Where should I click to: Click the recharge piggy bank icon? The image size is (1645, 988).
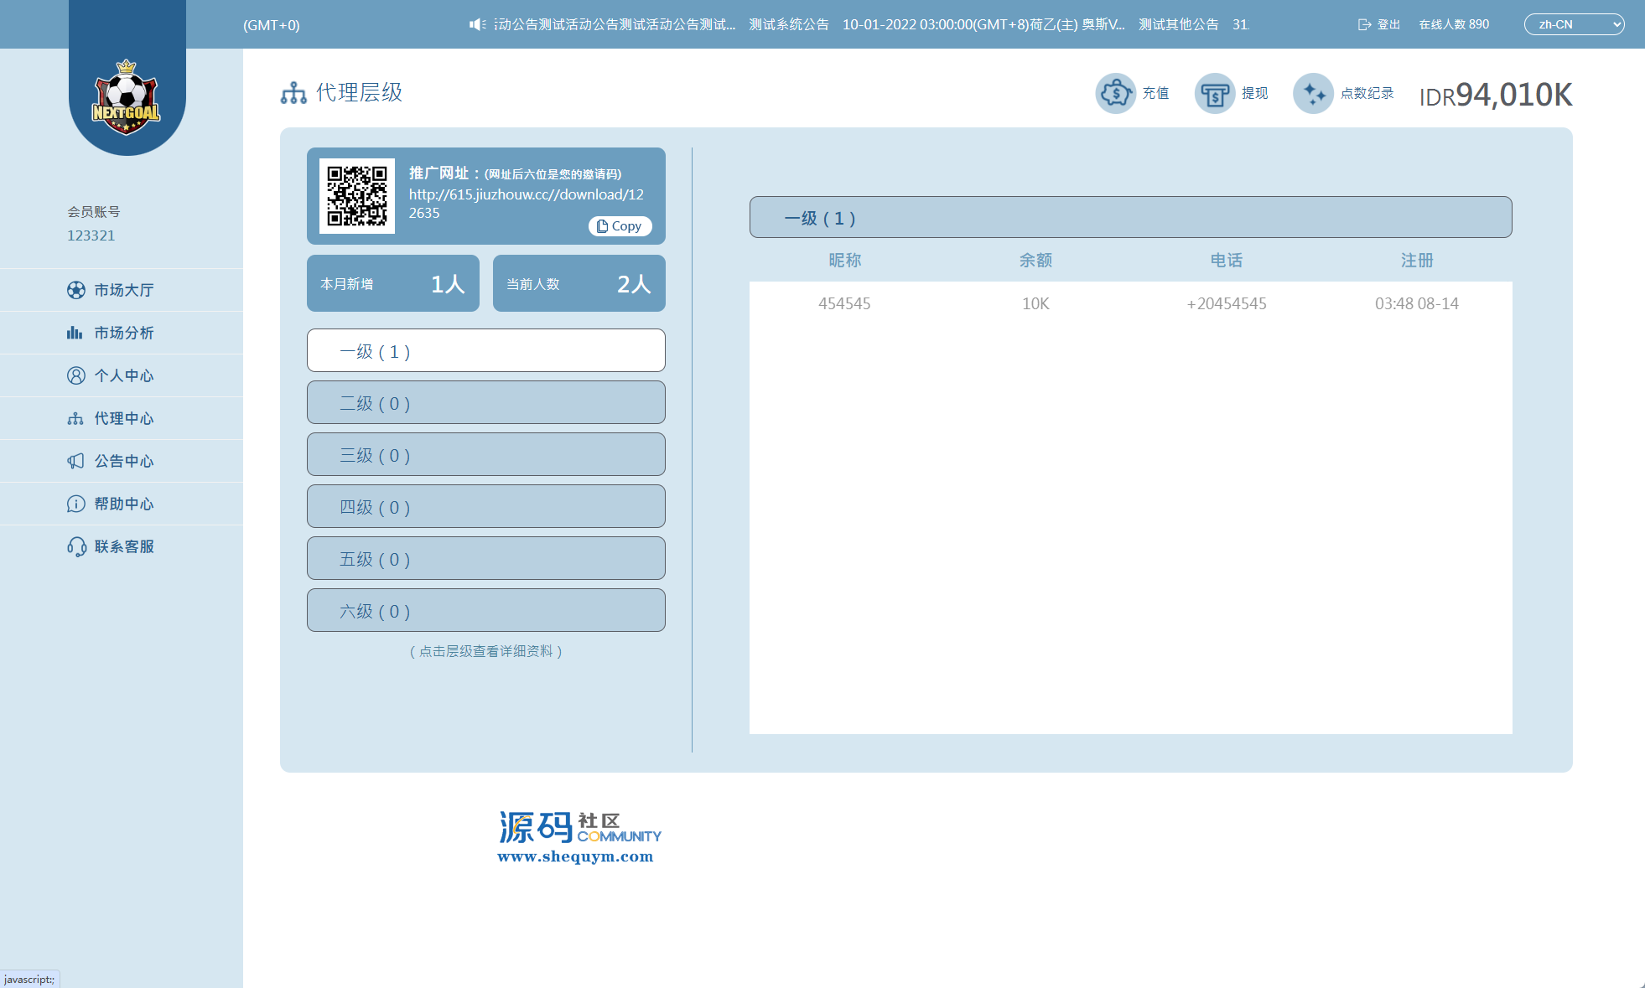pos(1115,93)
